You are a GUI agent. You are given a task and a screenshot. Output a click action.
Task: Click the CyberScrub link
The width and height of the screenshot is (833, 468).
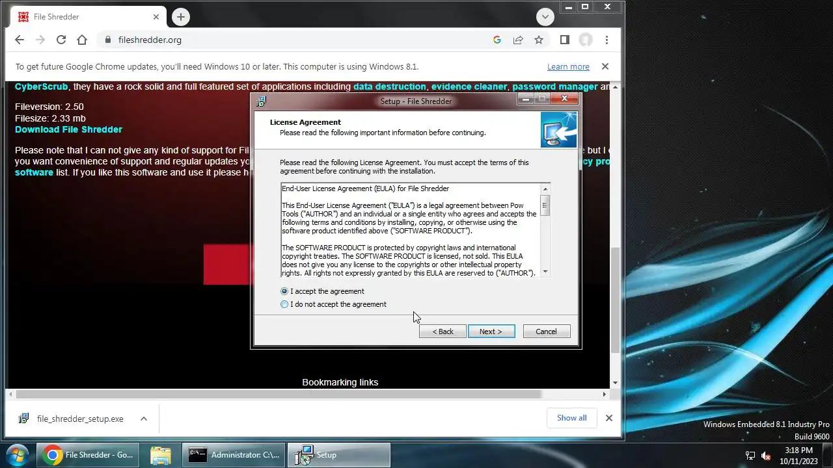[x=42, y=86]
